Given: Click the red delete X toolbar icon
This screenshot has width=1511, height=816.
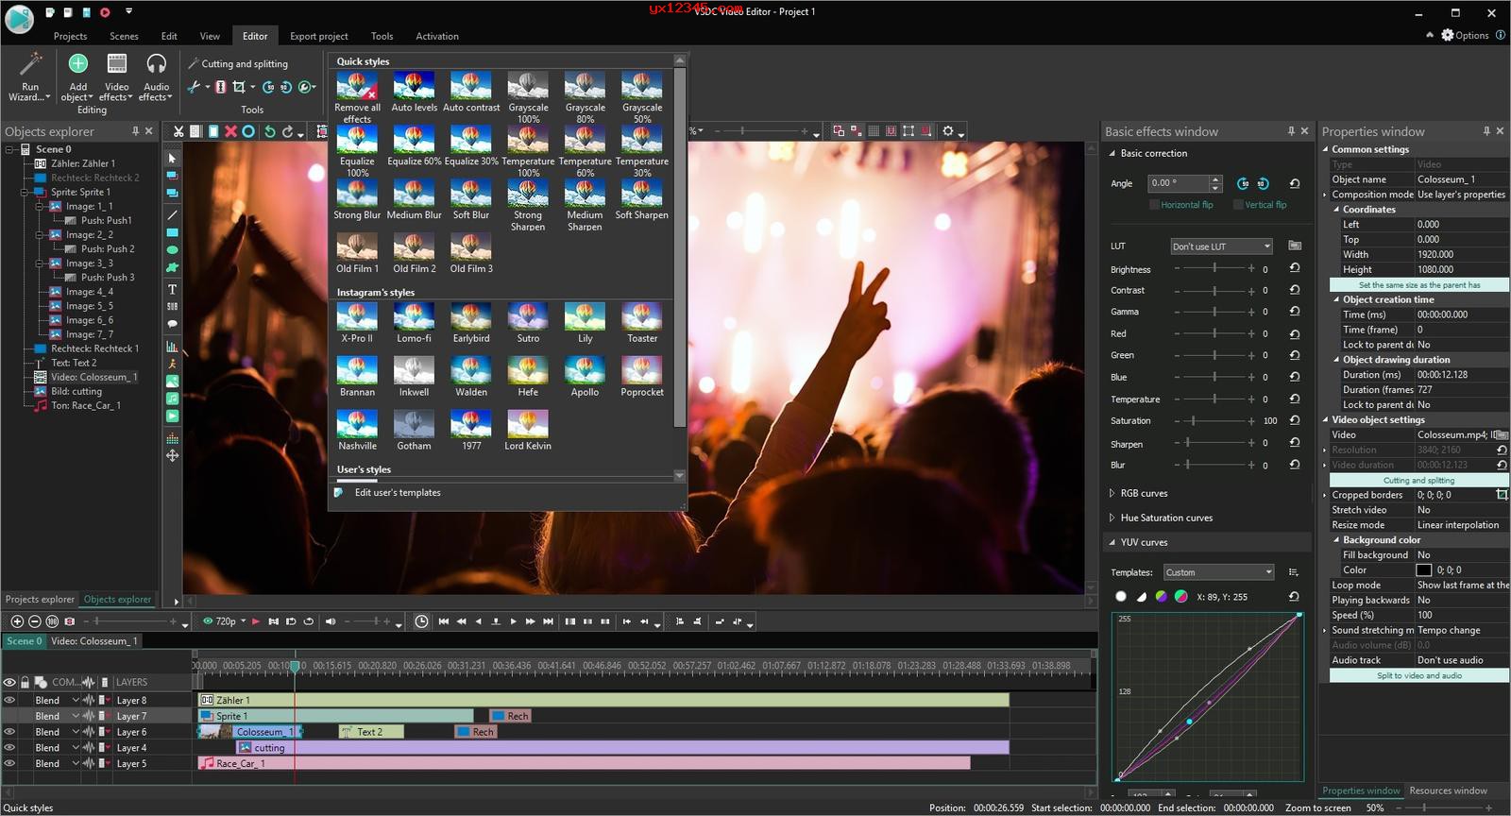Looking at the screenshot, I should (230, 131).
